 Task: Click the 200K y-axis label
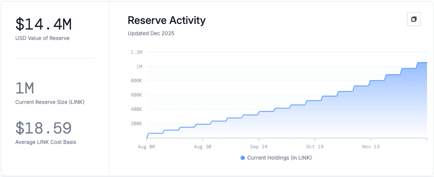coord(136,124)
